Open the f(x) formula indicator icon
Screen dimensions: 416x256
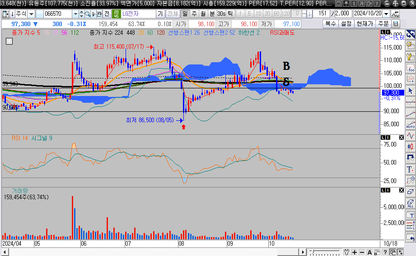411,68
